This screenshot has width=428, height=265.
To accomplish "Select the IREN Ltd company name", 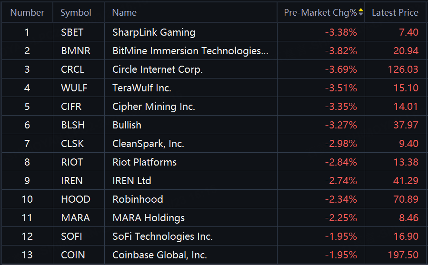I will tap(132, 181).
